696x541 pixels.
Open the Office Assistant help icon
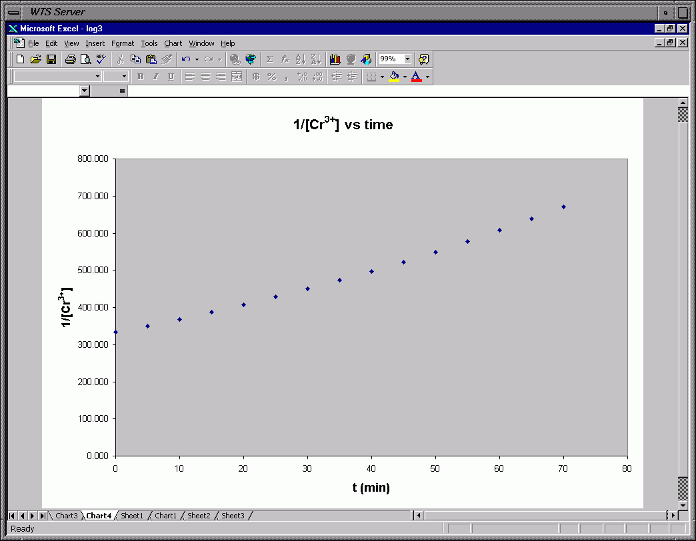[x=423, y=59]
